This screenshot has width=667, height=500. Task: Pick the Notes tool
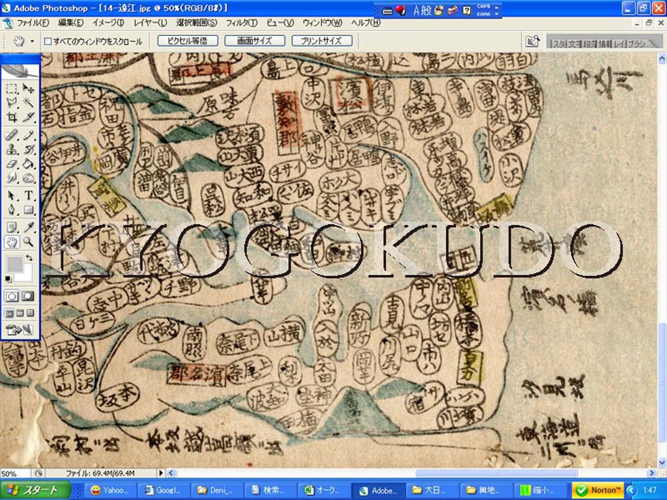[12, 227]
